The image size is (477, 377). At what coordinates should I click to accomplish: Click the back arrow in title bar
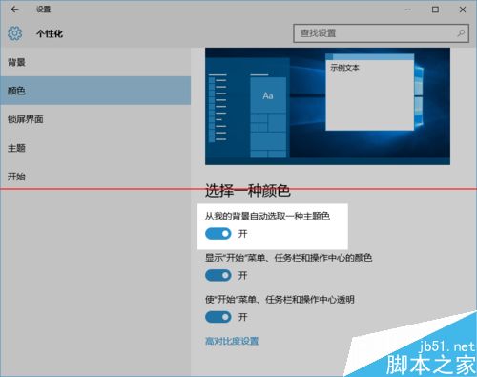tap(14, 10)
